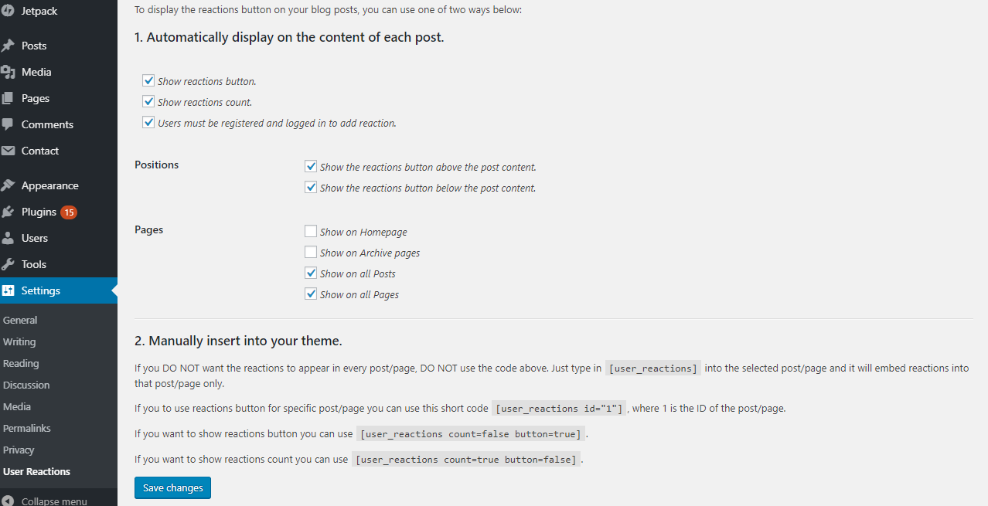Image resolution: width=988 pixels, height=506 pixels.
Task: Disable reactions button above post content
Action: [311, 167]
